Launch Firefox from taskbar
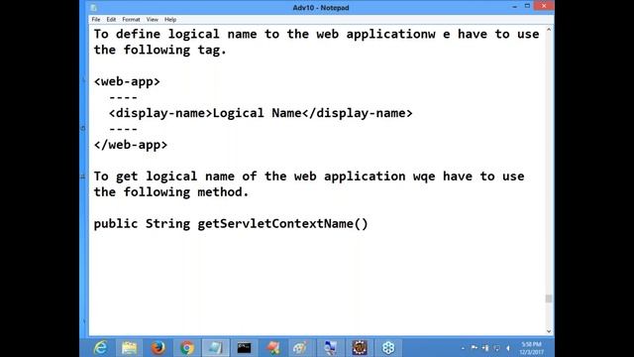The image size is (634, 357). 158,348
